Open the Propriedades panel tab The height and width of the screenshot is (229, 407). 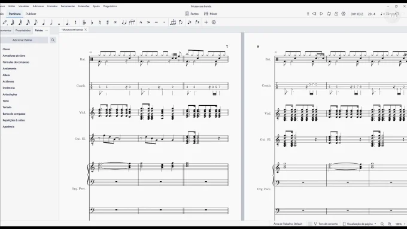pyautogui.click(x=23, y=30)
